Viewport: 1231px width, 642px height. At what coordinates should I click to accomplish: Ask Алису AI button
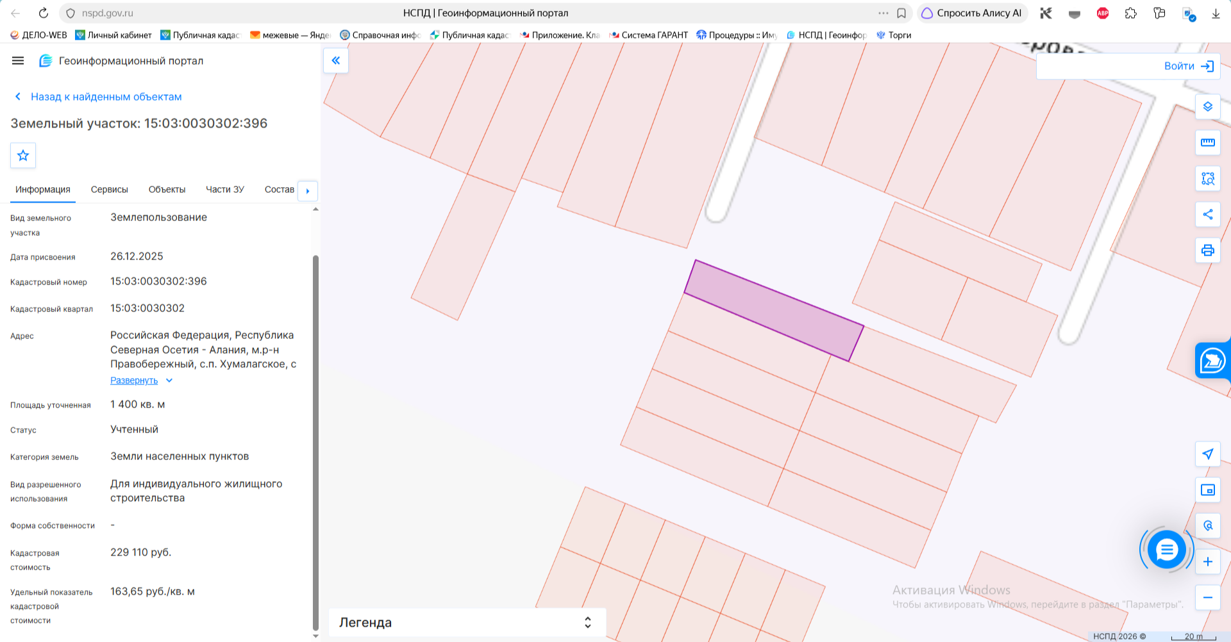973,13
